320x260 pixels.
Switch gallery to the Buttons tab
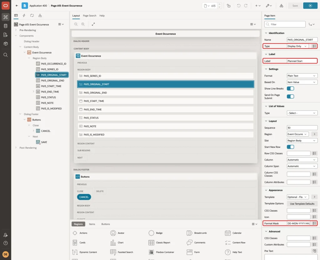click(106, 224)
